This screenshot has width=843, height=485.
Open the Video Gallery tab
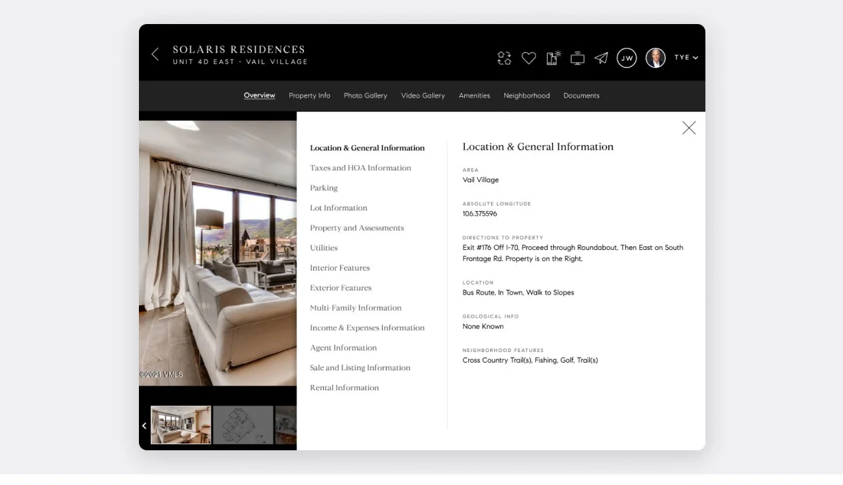(x=423, y=96)
